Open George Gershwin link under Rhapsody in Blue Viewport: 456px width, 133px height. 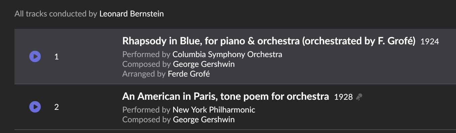click(204, 64)
